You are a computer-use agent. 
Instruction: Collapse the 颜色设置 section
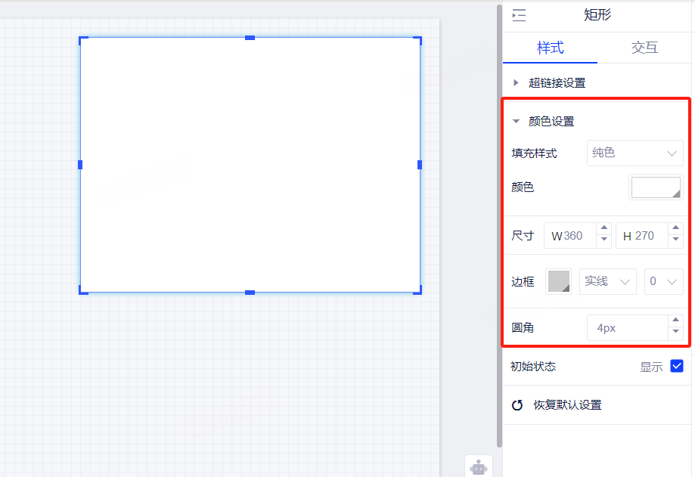coord(517,122)
